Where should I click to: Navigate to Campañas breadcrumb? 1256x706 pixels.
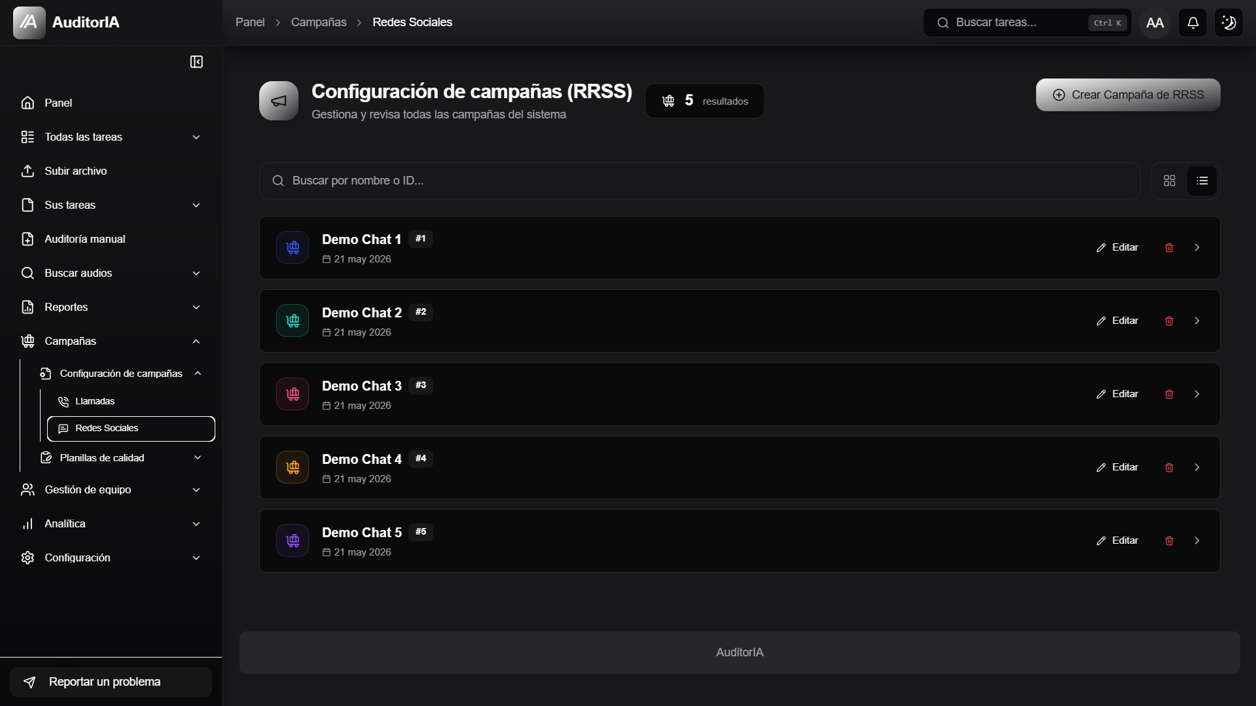(319, 22)
